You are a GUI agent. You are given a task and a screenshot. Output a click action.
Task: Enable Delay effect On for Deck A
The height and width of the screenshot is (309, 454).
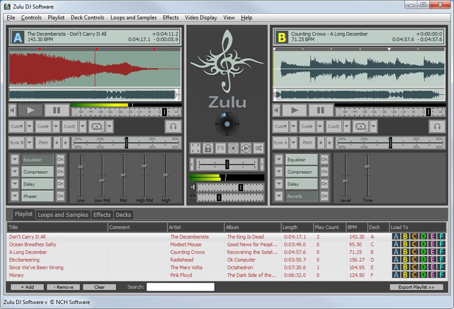coord(60,184)
